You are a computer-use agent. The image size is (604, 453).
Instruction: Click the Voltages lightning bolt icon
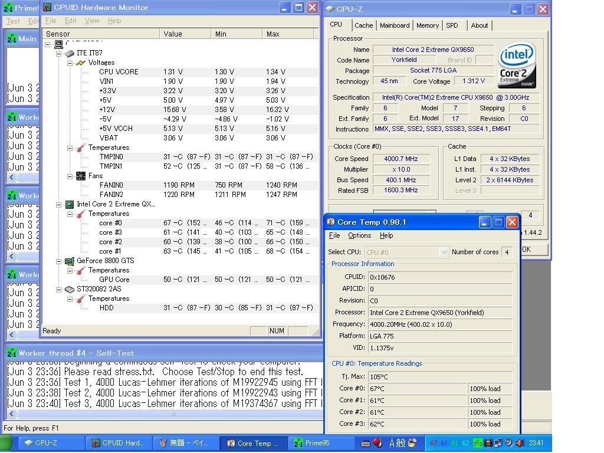[x=81, y=63]
